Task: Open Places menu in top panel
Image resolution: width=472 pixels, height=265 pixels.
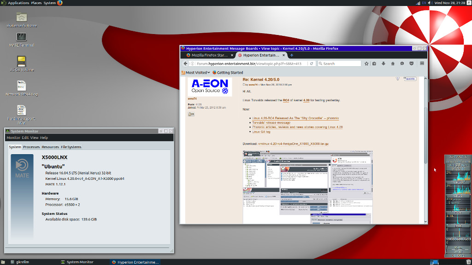Action: point(36,3)
